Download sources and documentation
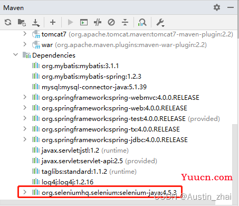Image resolution: width=239 pixels, height=206 pixels. 36,23
